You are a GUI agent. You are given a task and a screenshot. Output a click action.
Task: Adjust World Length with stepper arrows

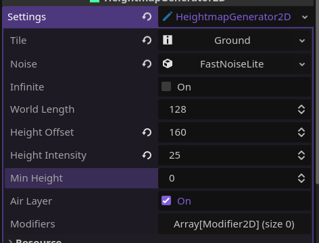(x=301, y=109)
